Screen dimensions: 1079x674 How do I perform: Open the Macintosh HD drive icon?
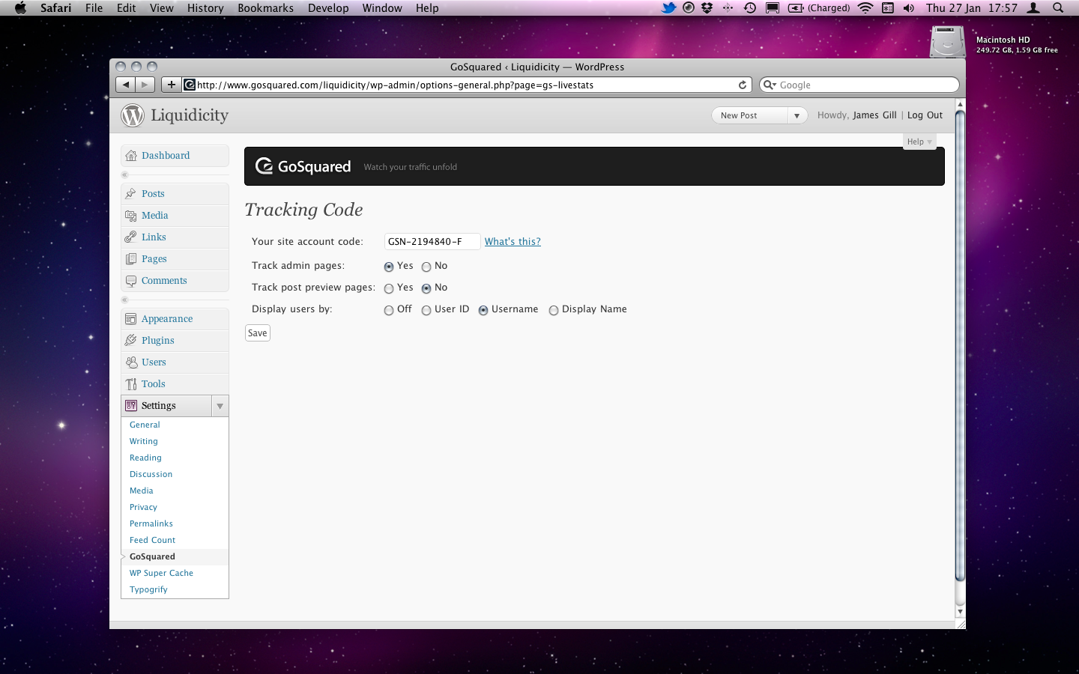pos(947,42)
